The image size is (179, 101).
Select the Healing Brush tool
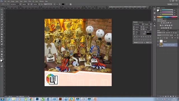pos(2,24)
